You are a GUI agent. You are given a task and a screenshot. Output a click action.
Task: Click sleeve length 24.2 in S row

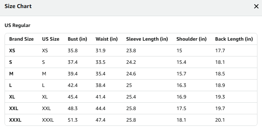[131, 62]
